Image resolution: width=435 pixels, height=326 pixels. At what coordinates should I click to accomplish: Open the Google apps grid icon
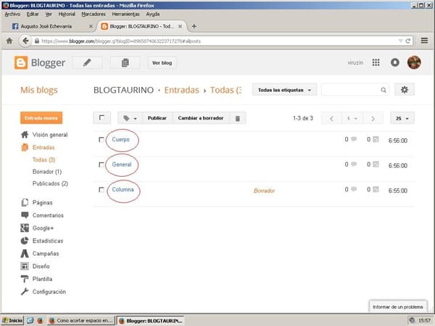[376, 62]
